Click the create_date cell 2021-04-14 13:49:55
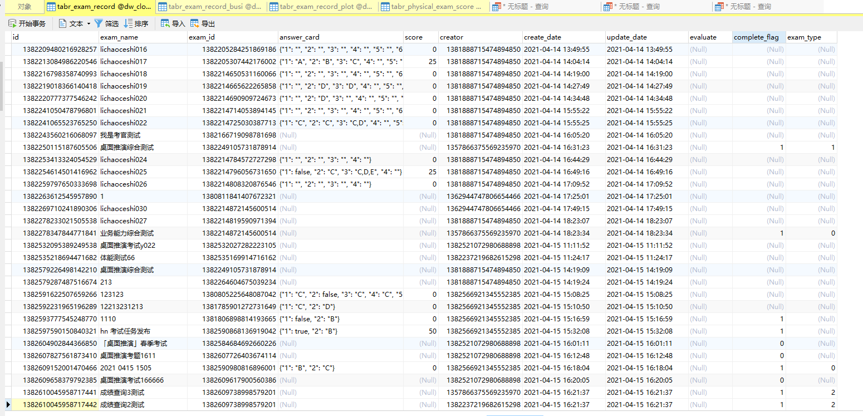 (x=564, y=49)
